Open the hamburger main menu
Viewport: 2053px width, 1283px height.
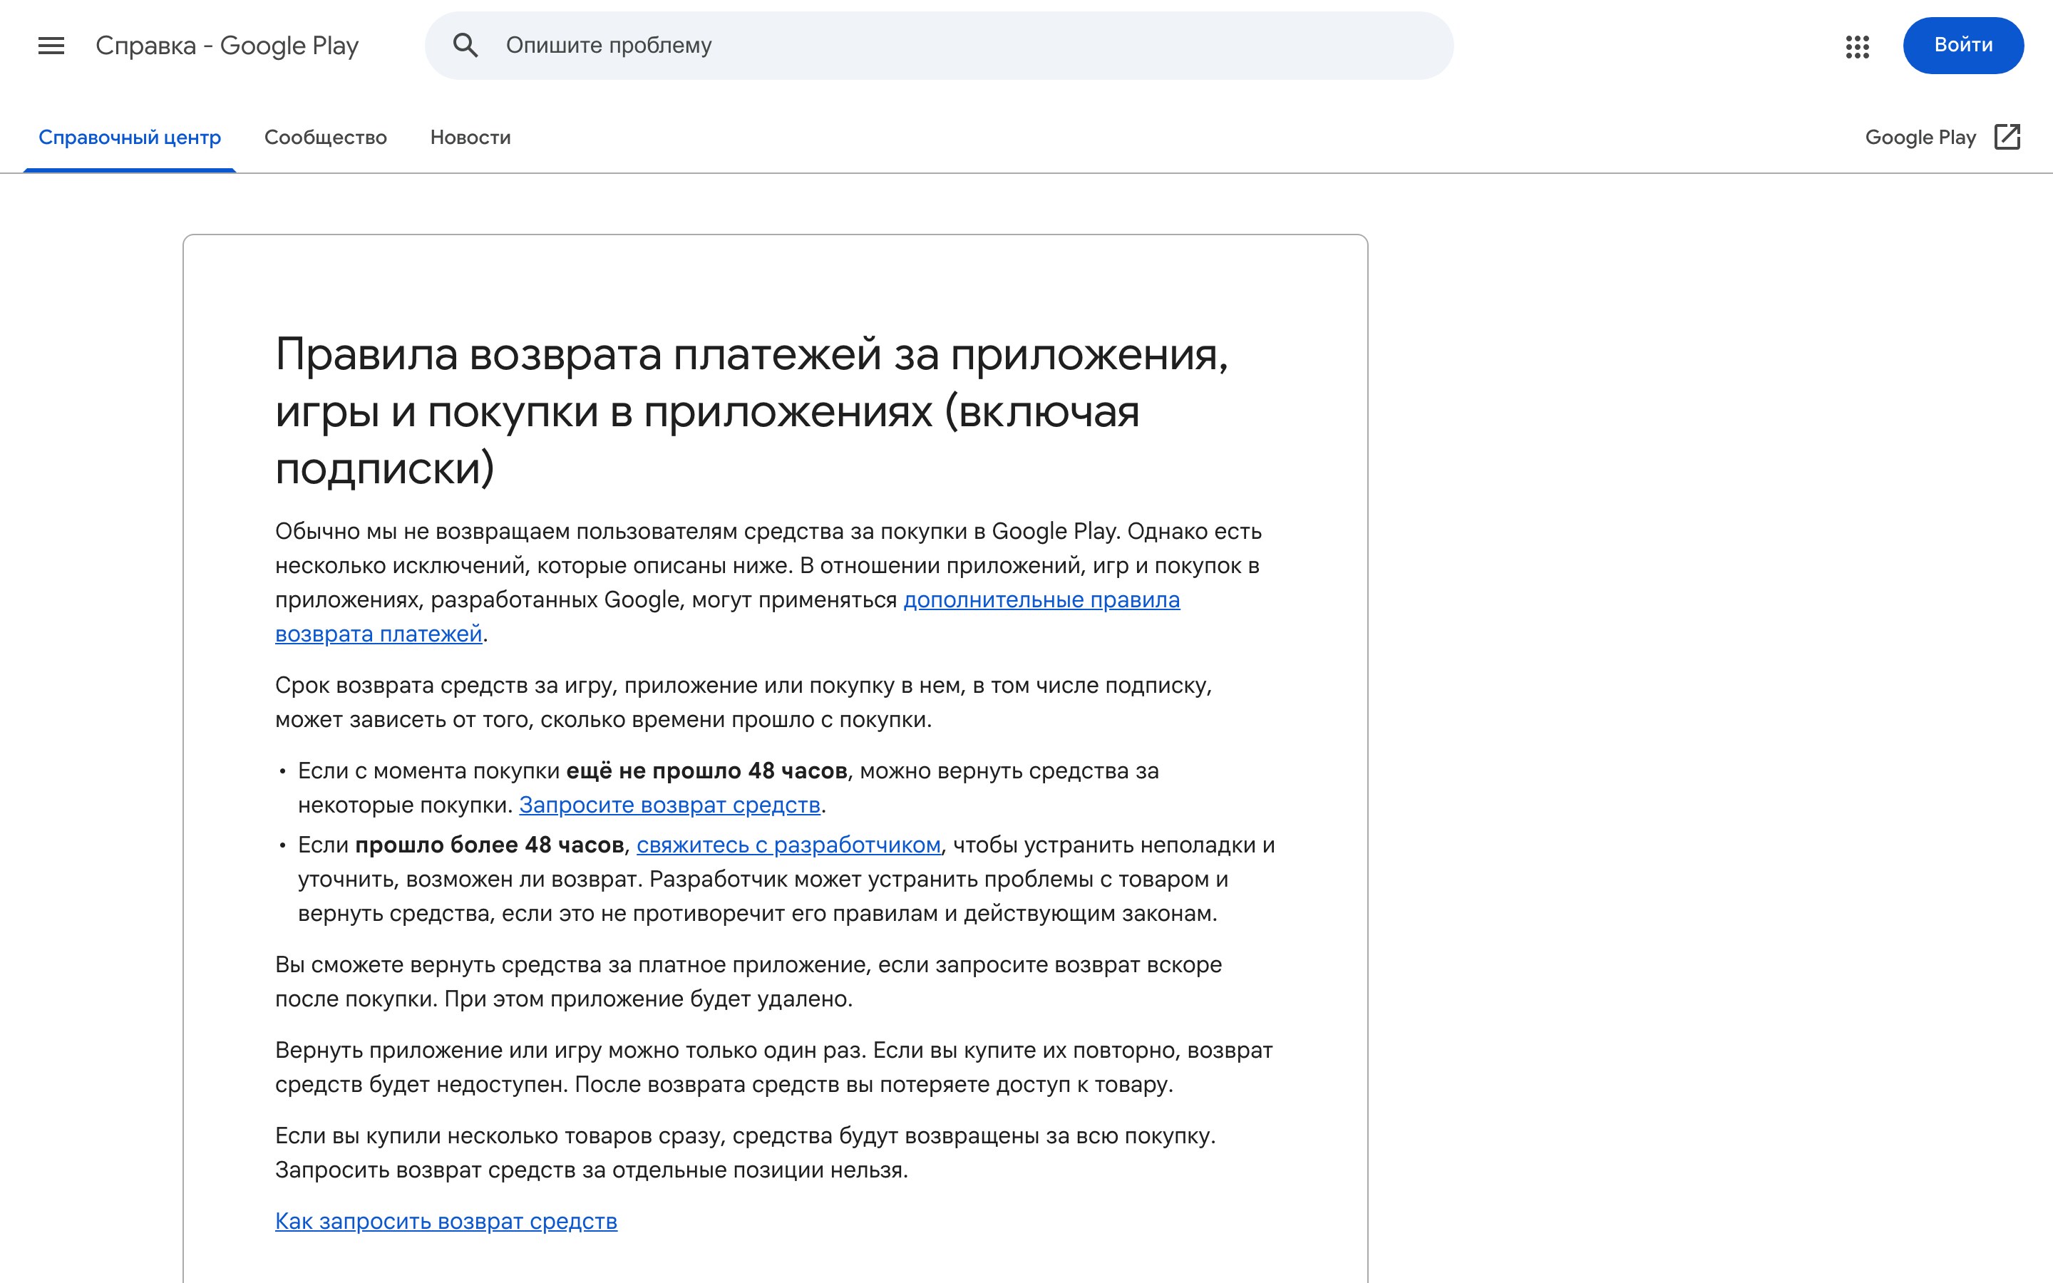click(51, 46)
